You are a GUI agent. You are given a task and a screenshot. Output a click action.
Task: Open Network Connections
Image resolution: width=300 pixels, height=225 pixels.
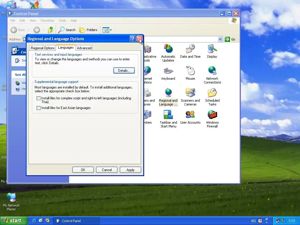coord(212,75)
